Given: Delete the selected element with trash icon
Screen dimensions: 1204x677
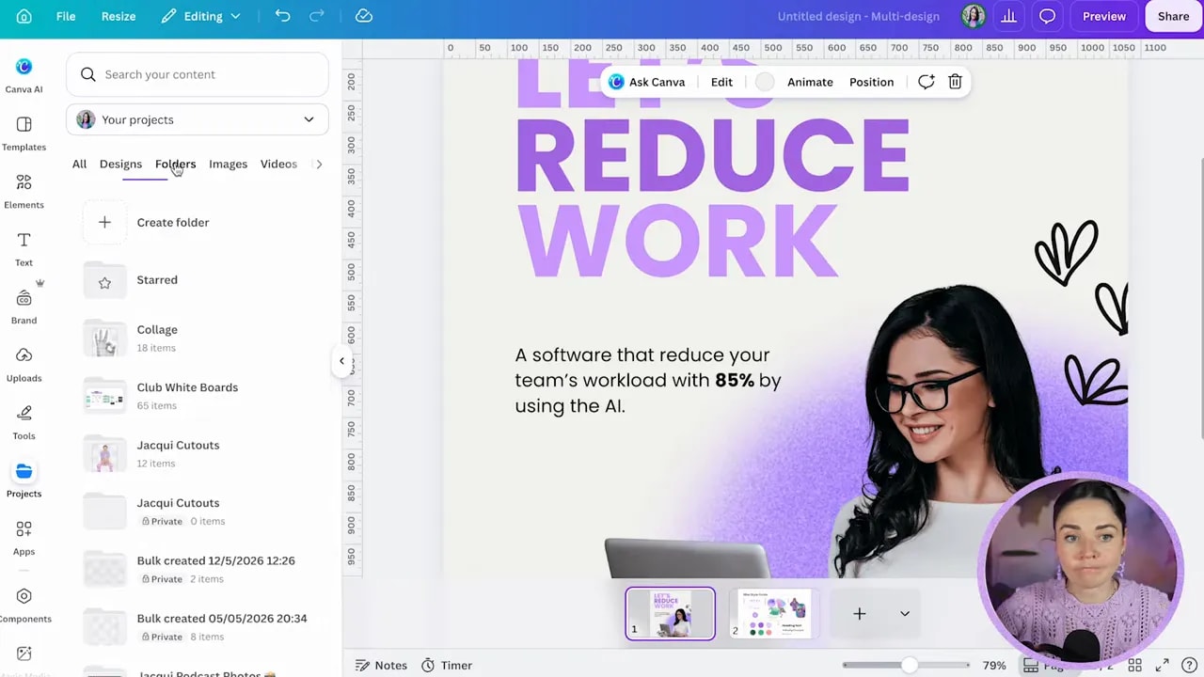Looking at the screenshot, I should tap(955, 82).
